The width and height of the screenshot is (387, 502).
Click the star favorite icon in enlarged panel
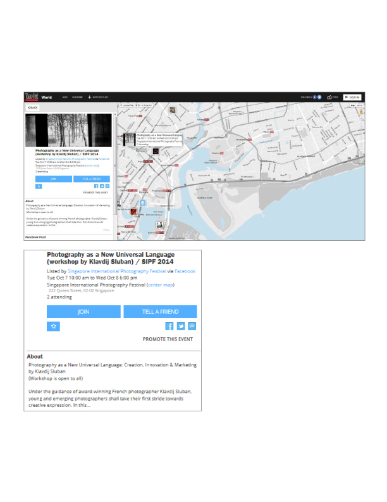[54, 326]
